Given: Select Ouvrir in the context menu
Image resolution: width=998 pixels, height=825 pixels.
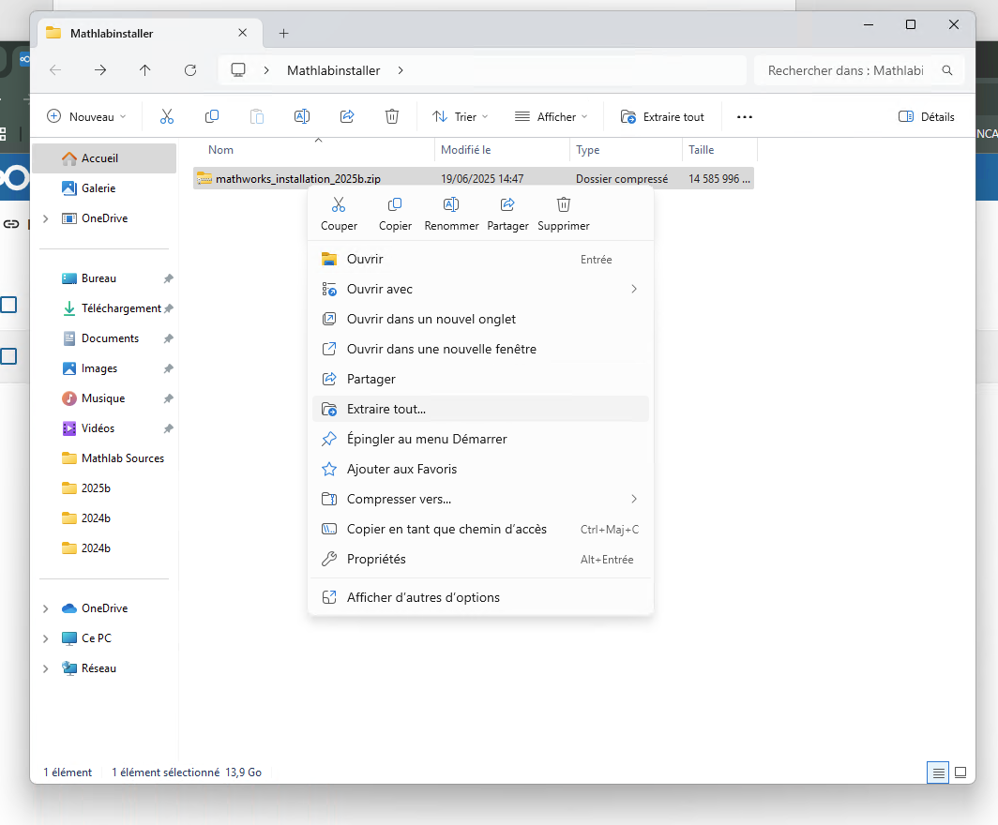Looking at the screenshot, I should pos(480,259).
